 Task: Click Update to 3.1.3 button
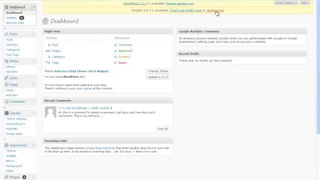(x=158, y=77)
